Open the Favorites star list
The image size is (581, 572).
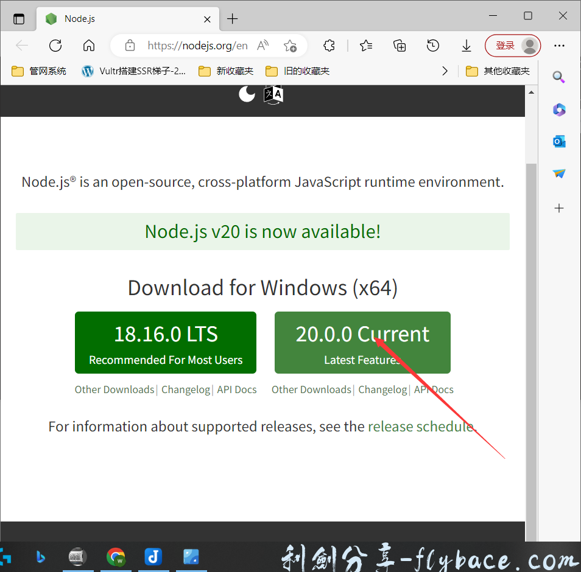pos(365,46)
